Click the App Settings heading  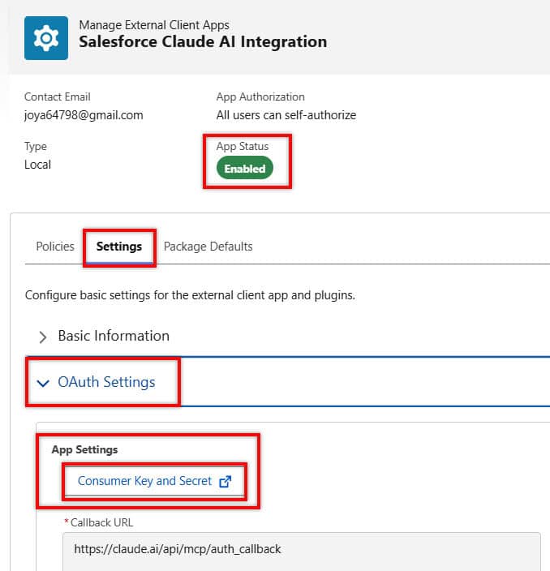point(84,449)
